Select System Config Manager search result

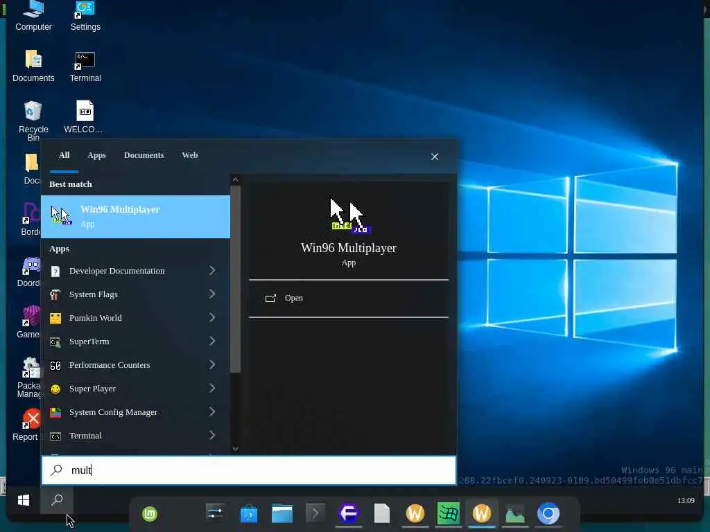point(135,412)
